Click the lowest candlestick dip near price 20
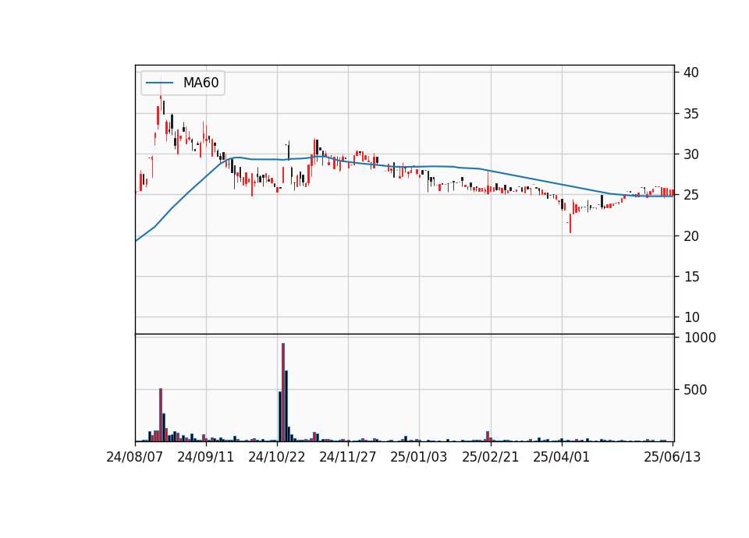The height and width of the screenshot is (538, 749). [570, 224]
